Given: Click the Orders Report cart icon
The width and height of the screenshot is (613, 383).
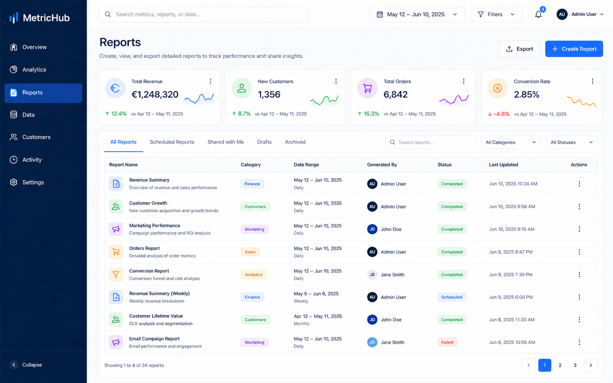Looking at the screenshot, I should tap(116, 252).
